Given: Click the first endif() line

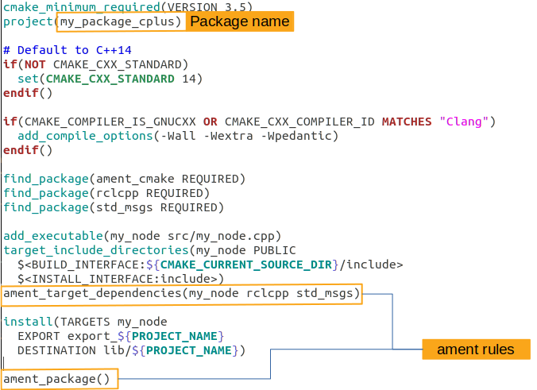Looking at the screenshot, I should pos(28,93).
